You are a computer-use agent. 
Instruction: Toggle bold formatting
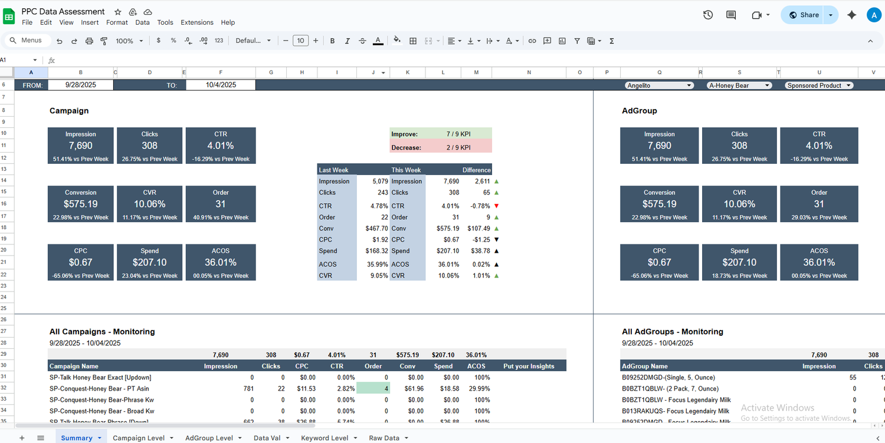click(x=332, y=41)
